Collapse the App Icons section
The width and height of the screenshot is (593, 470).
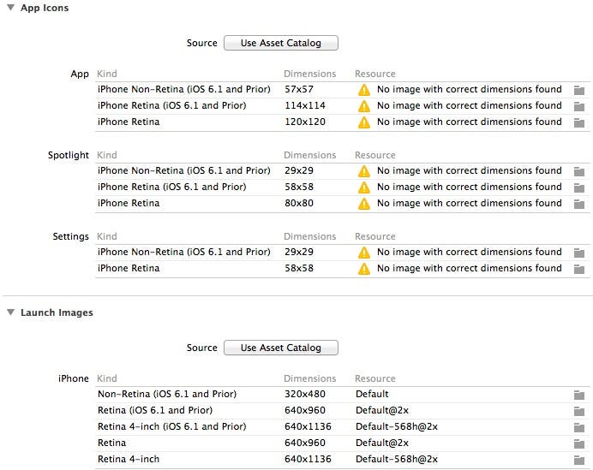(x=9, y=9)
